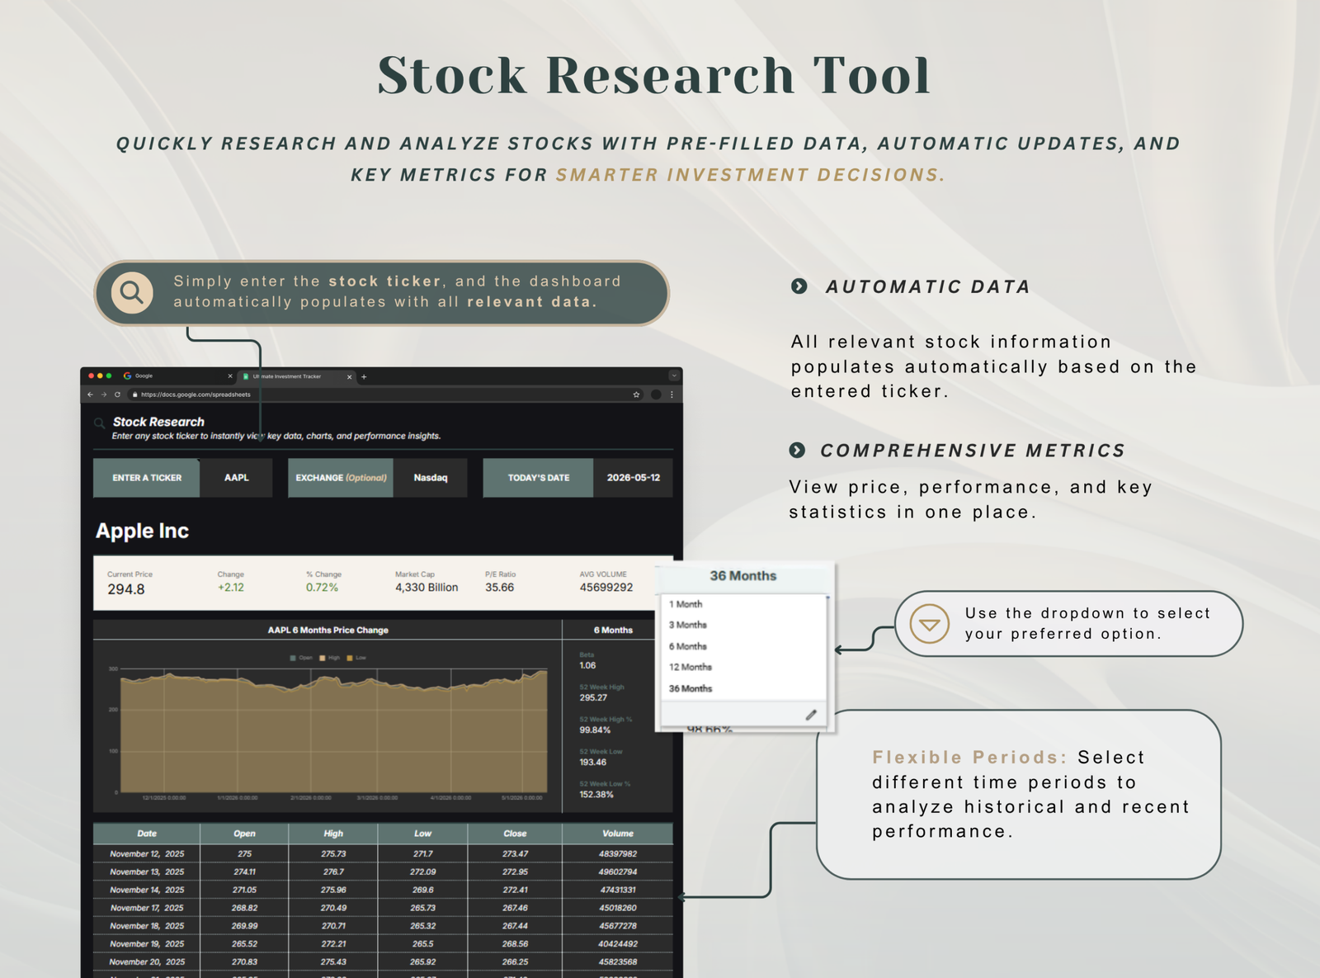Click the tab search chevron in the tab strip
Screen dimensions: 1320x978
pos(674,376)
